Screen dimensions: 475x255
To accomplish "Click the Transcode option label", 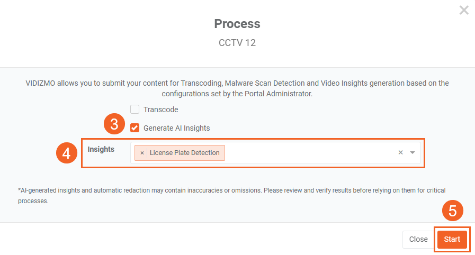I will pyautogui.click(x=160, y=110).
